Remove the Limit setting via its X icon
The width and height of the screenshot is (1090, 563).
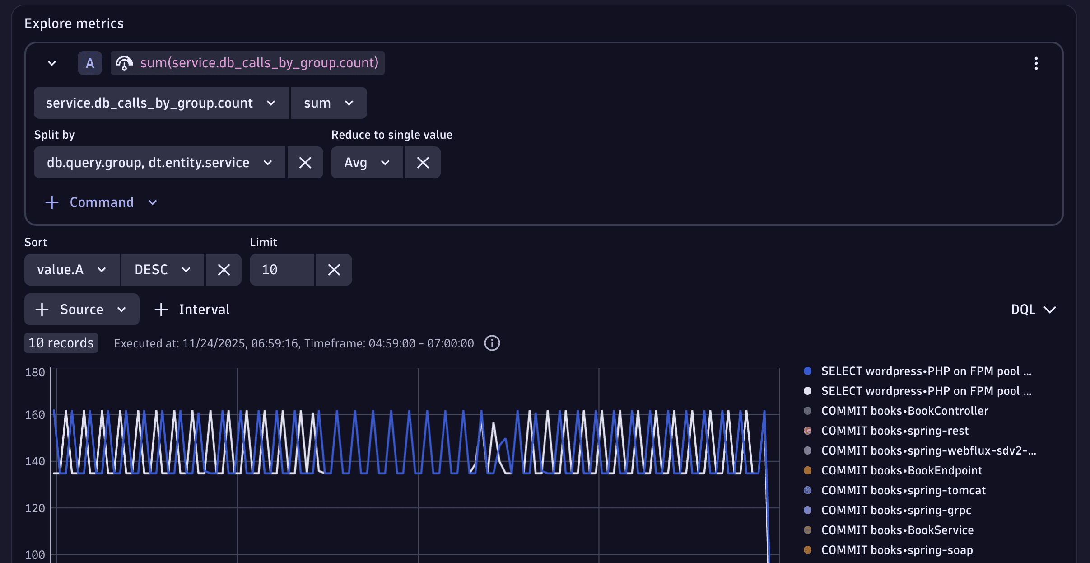click(334, 269)
